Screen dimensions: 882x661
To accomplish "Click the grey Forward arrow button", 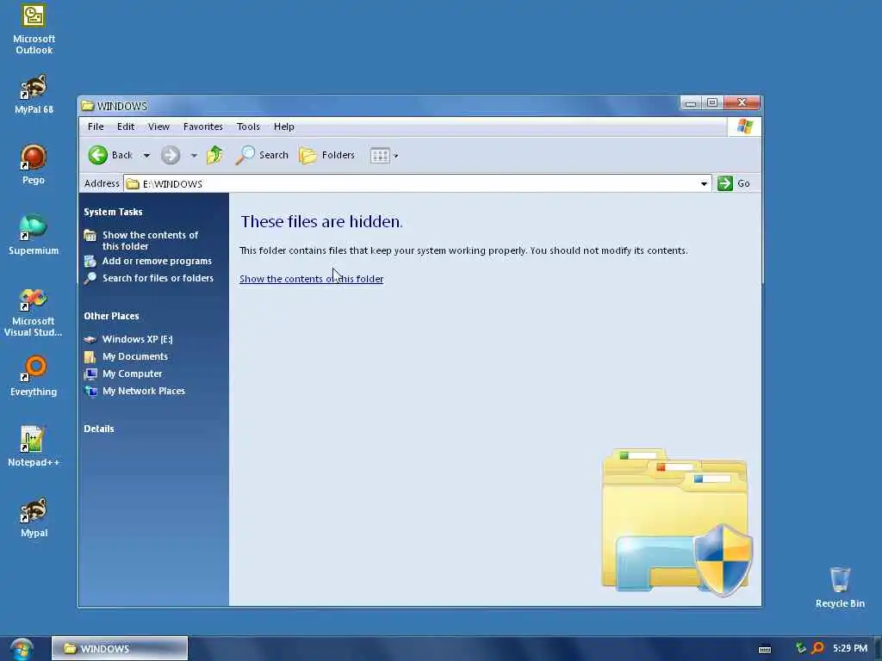I will coord(171,155).
